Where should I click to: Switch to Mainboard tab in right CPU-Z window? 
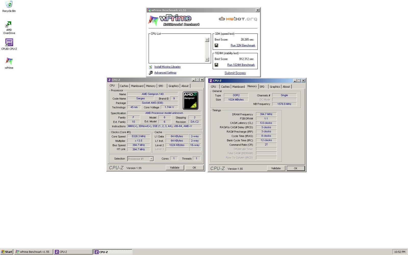[x=238, y=87]
